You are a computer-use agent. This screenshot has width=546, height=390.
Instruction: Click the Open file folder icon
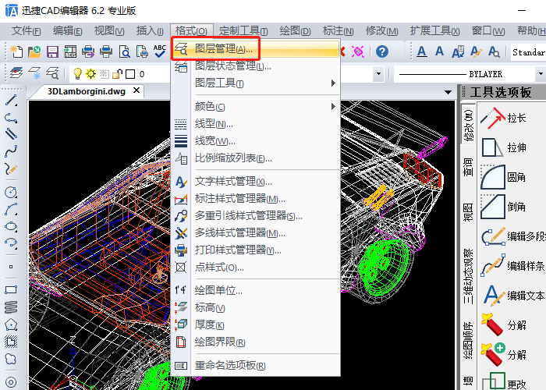point(34,51)
